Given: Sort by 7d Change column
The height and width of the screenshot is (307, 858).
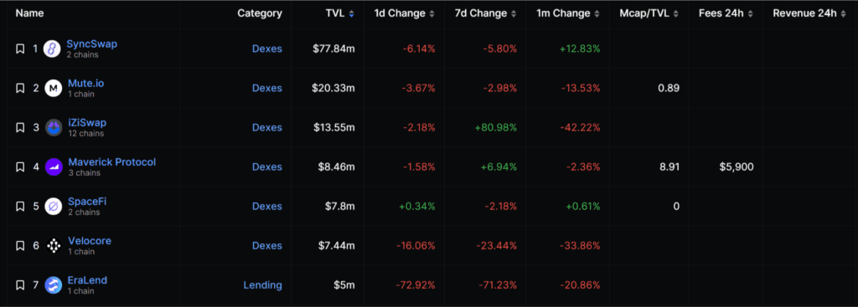Looking at the screenshot, I should tap(485, 13).
